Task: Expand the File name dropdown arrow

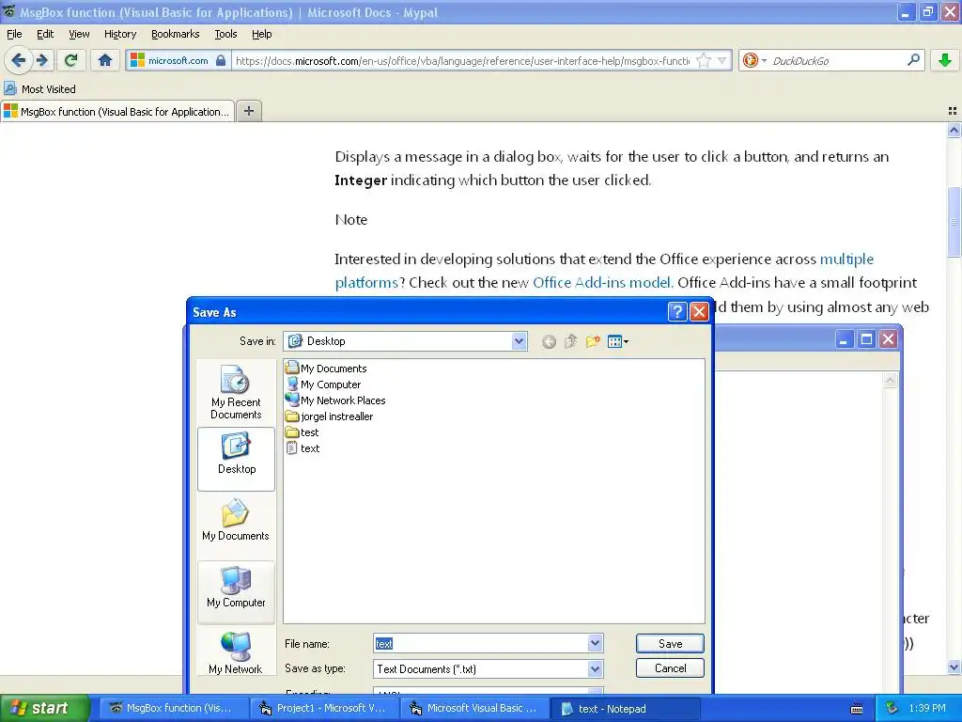Action: pyautogui.click(x=595, y=643)
